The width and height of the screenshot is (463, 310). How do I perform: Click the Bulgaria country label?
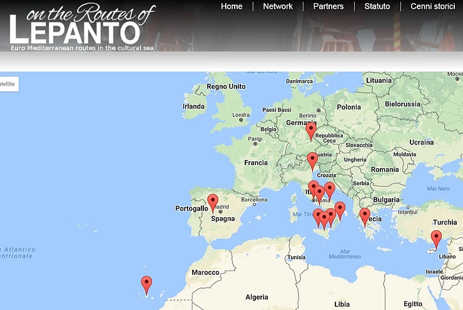click(x=386, y=199)
